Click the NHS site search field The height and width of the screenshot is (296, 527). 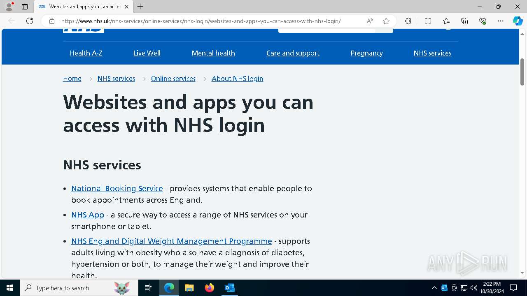pos(326,30)
